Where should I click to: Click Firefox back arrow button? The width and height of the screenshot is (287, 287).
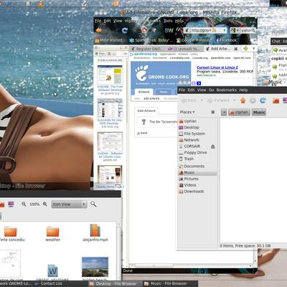pos(98,30)
